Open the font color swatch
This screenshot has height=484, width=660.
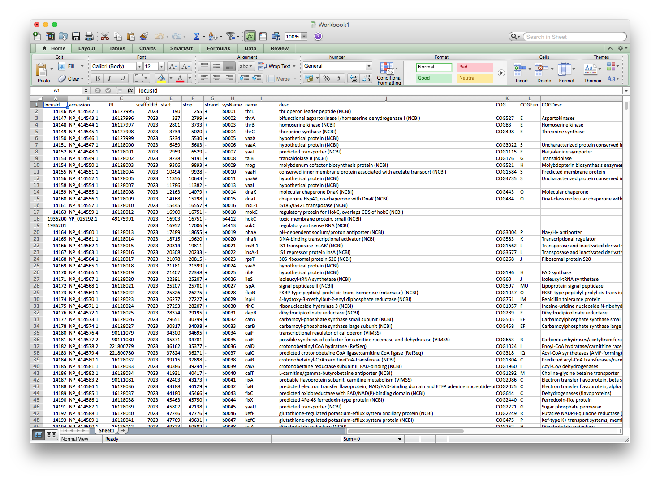[x=181, y=79]
